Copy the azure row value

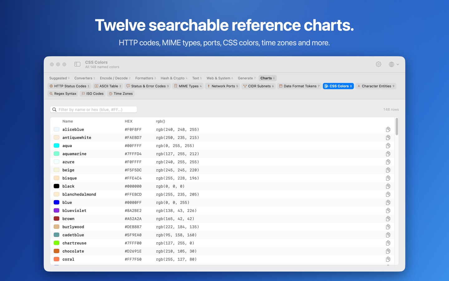[388, 162]
